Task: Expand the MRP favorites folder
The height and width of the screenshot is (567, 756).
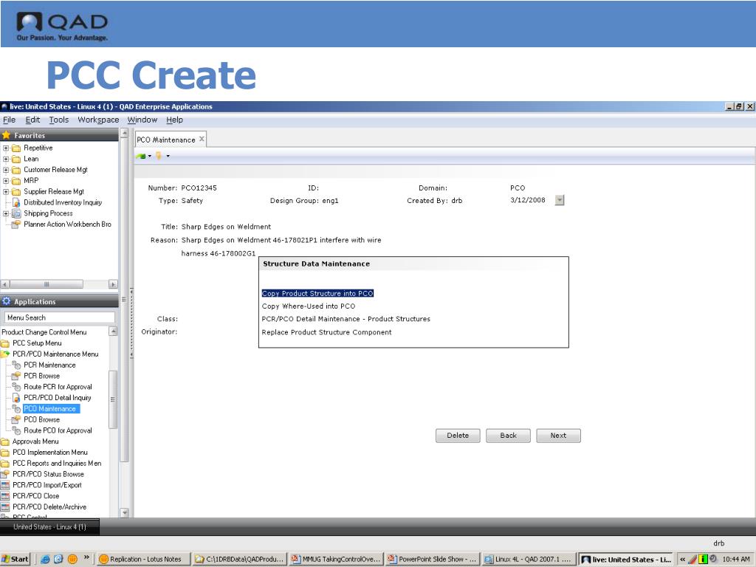Action: (x=6, y=181)
